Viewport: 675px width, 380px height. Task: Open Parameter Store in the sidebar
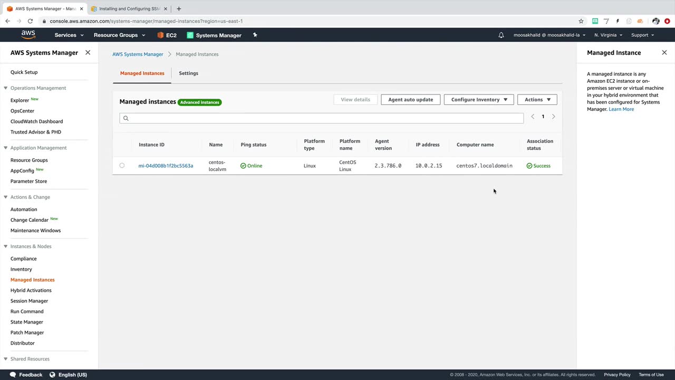(x=28, y=181)
